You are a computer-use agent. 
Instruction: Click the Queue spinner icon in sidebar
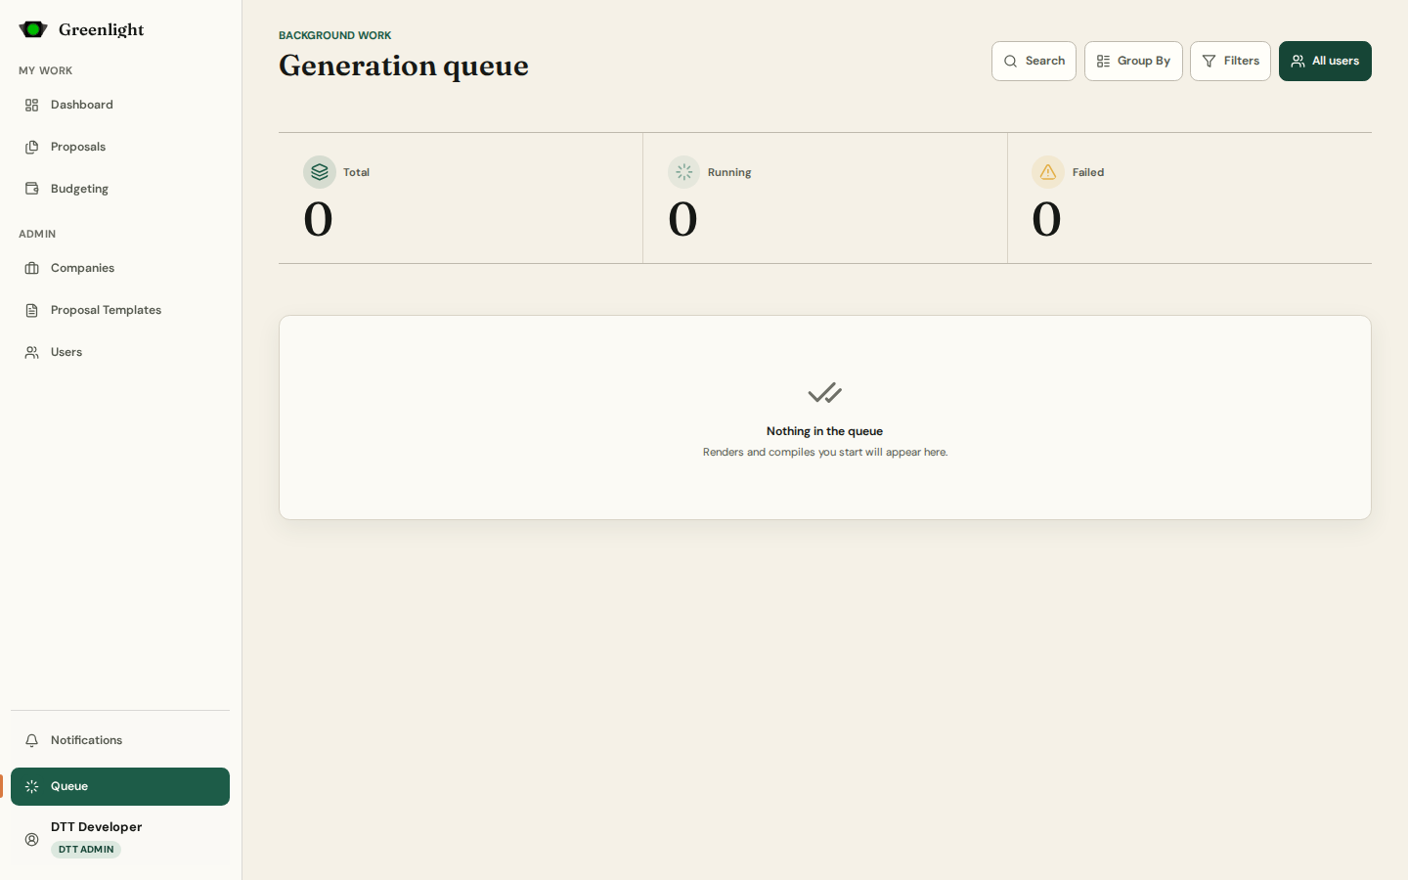(32, 786)
